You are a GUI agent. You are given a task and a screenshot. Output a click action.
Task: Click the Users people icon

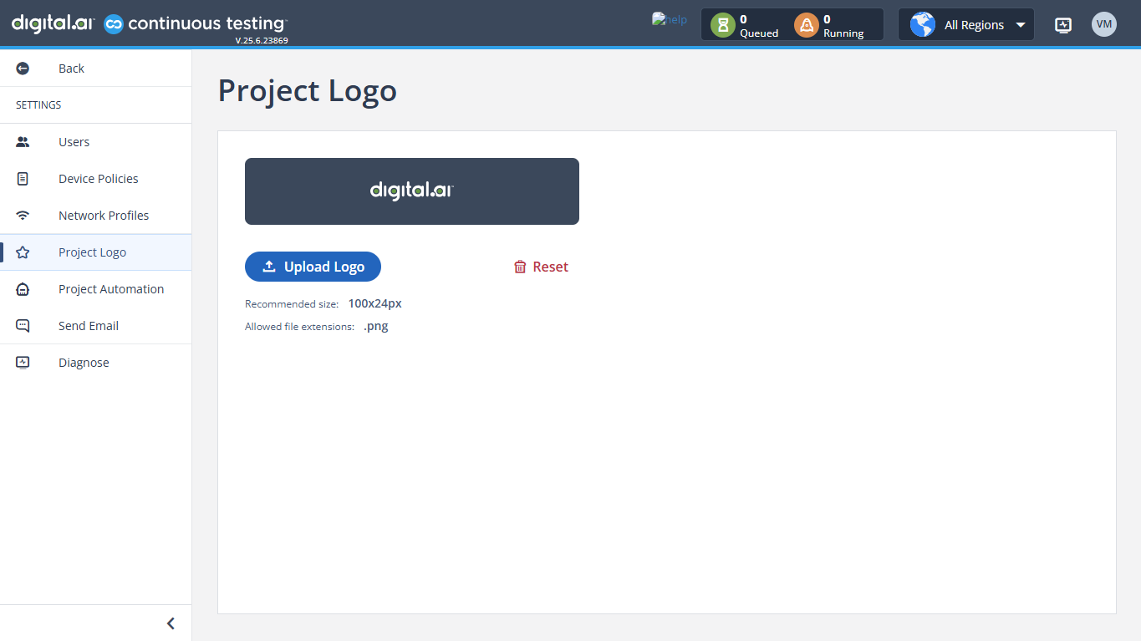pos(23,142)
